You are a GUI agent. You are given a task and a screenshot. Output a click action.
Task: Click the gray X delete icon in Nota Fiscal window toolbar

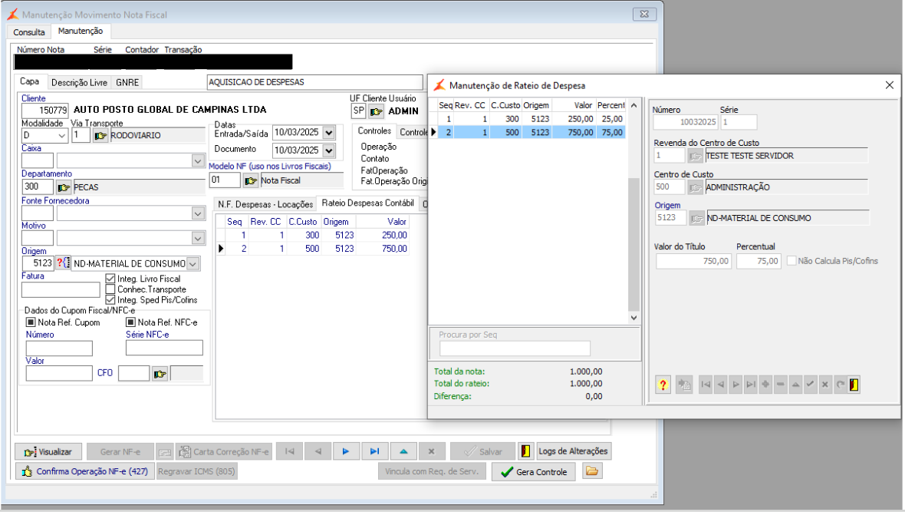pyautogui.click(x=431, y=451)
